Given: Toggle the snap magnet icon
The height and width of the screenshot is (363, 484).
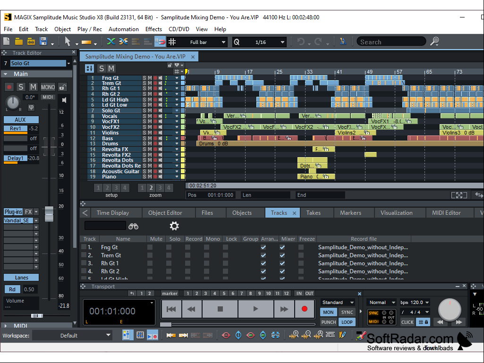Looking at the screenshot, I should point(160,42).
